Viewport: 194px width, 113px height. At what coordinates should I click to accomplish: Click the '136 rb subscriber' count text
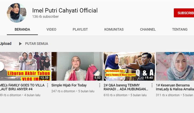46,17
